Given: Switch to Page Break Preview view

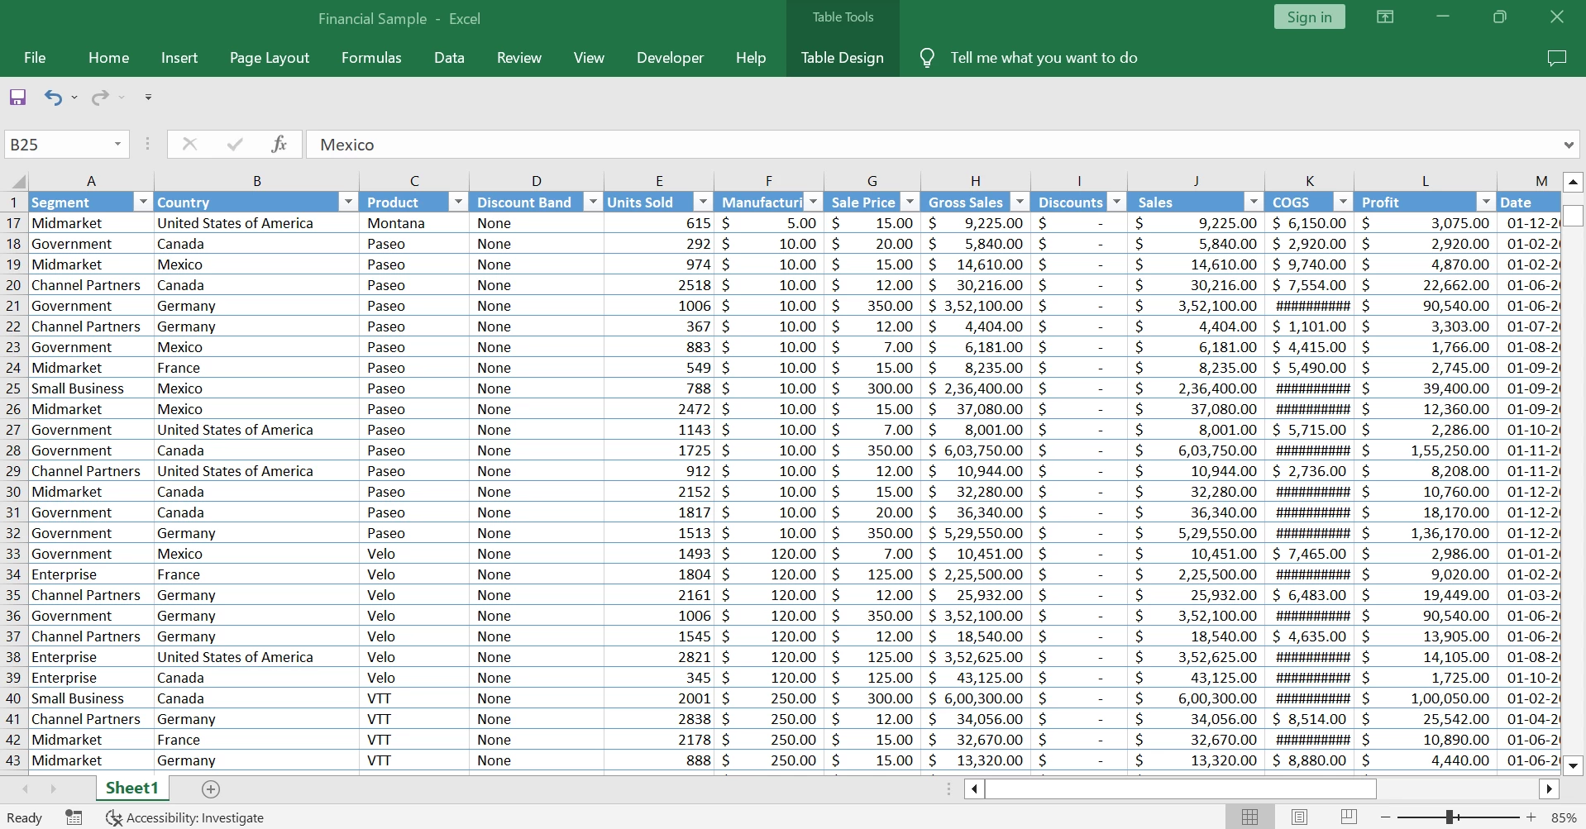Looking at the screenshot, I should click(x=1349, y=817).
